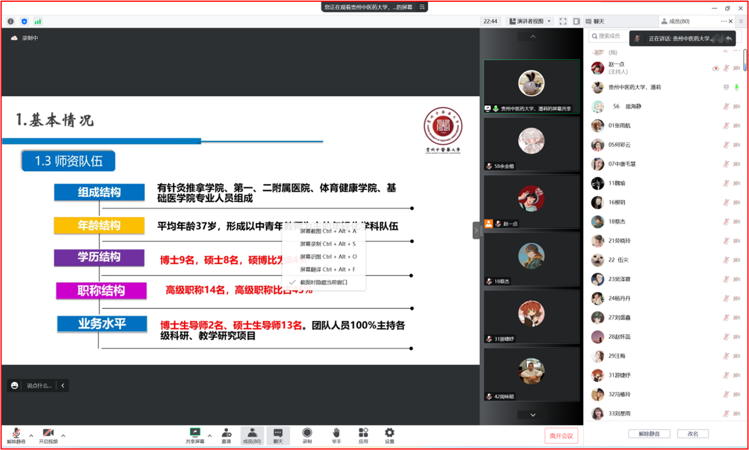Click the 共享屏幕 share screen icon

pyautogui.click(x=195, y=435)
